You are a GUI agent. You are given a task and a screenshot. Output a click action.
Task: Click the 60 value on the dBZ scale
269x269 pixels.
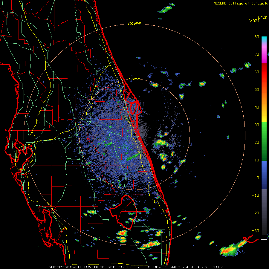pos(257,72)
